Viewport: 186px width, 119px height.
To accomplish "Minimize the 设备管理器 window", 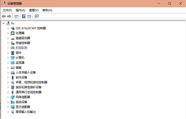I will click(x=159, y=3).
